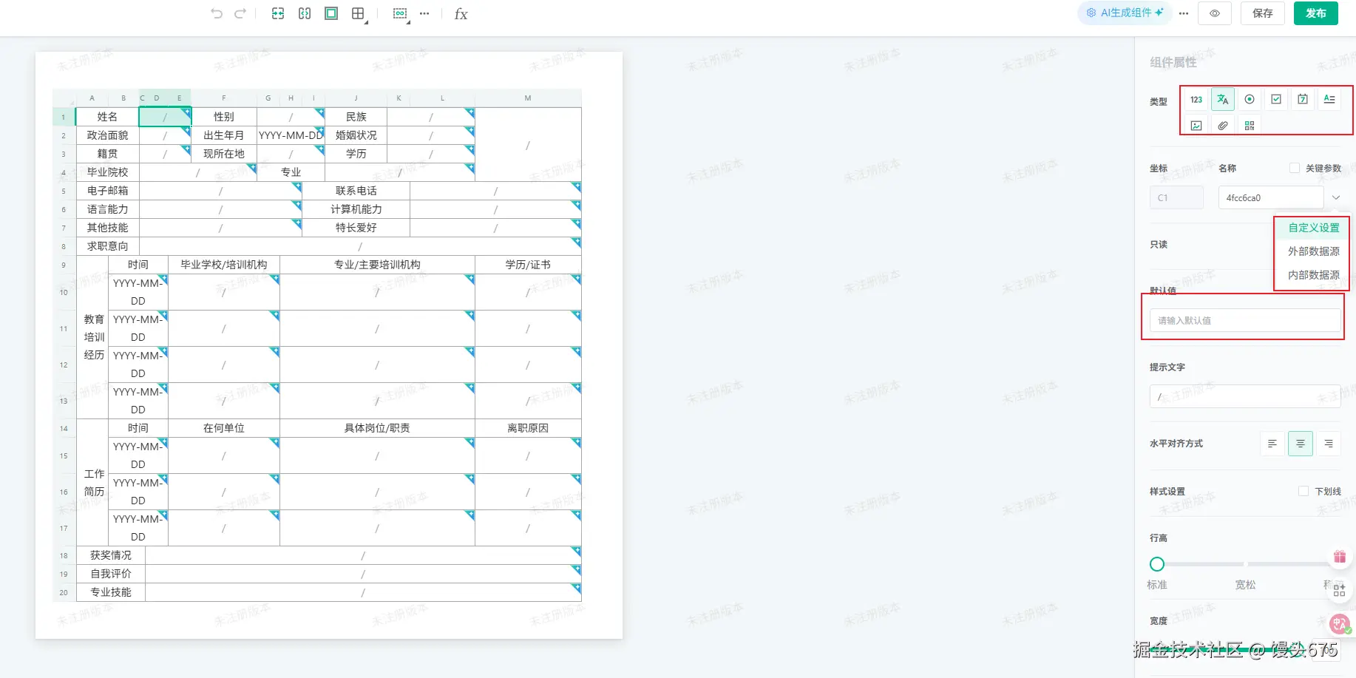Select the 专业技能 label cell
This screenshot has height=678, width=1356.
coord(111,592)
